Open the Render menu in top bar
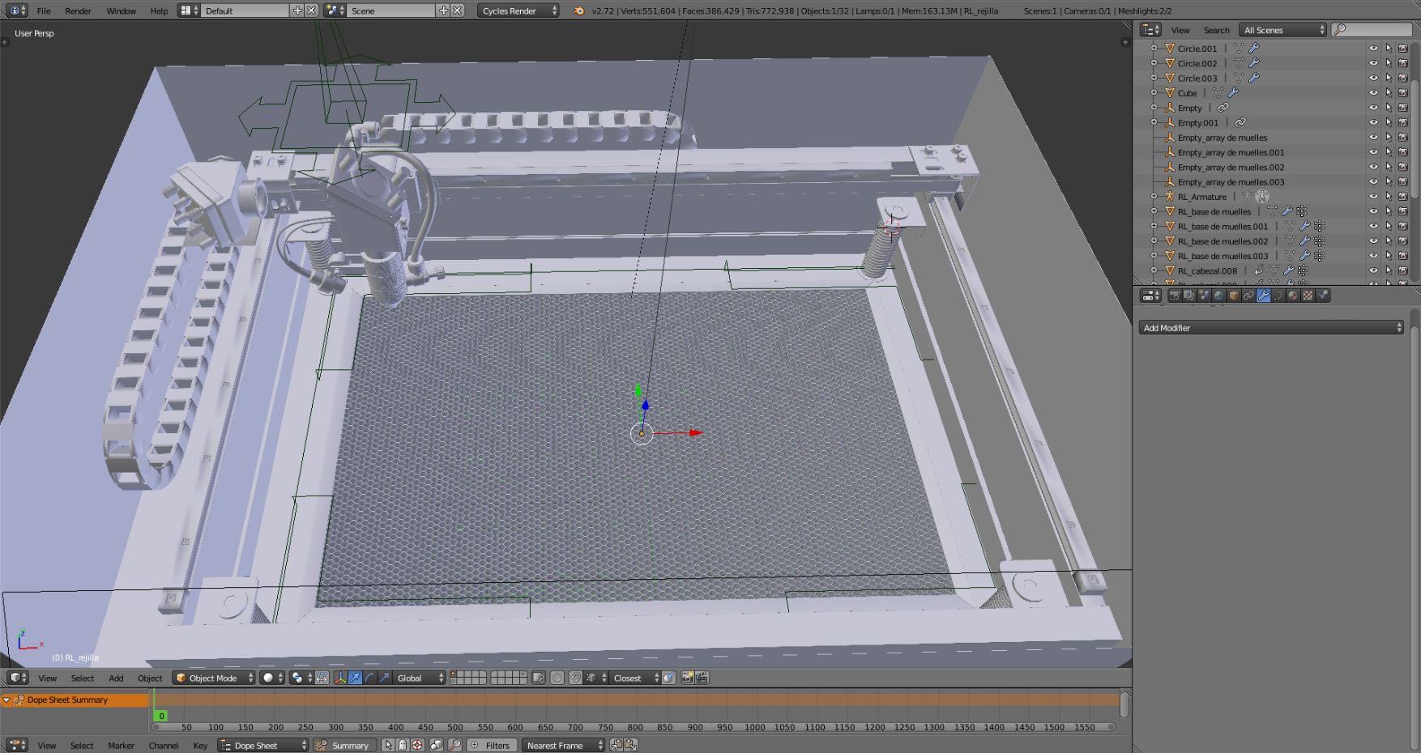1421x753 pixels. (78, 11)
